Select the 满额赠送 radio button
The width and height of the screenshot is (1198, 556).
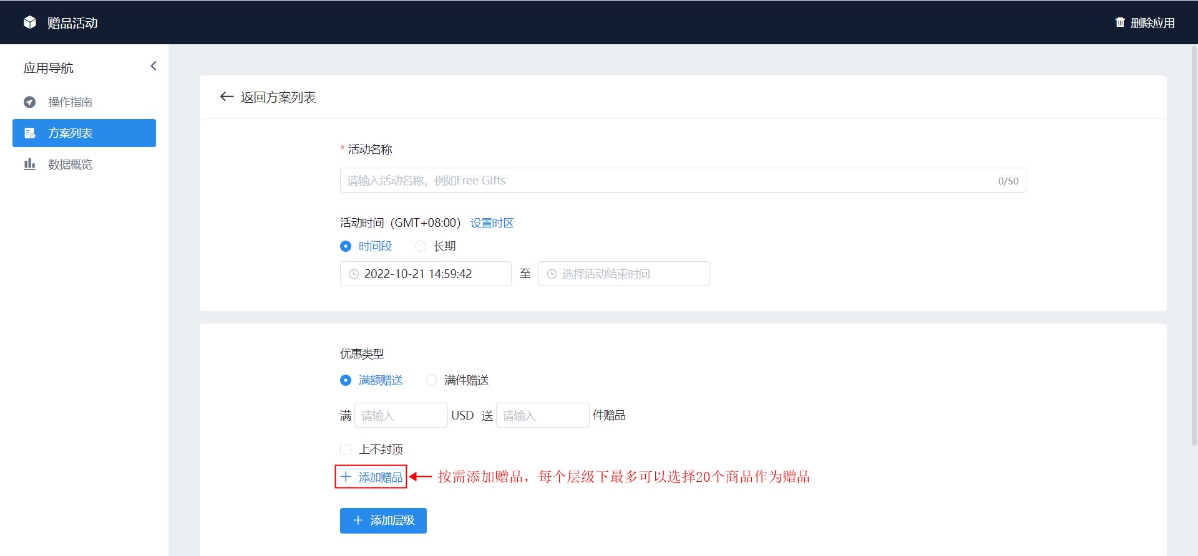click(346, 380)
